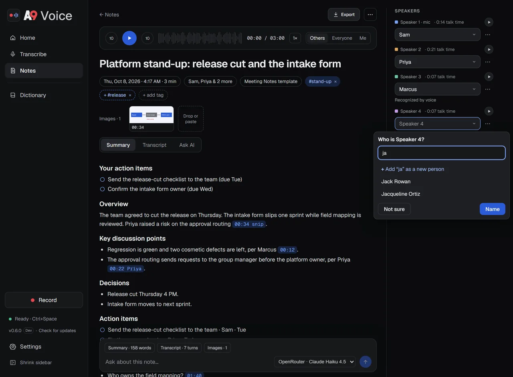Change the 1× playback speed
Screen dimensions: 513x377
point(295,38)
